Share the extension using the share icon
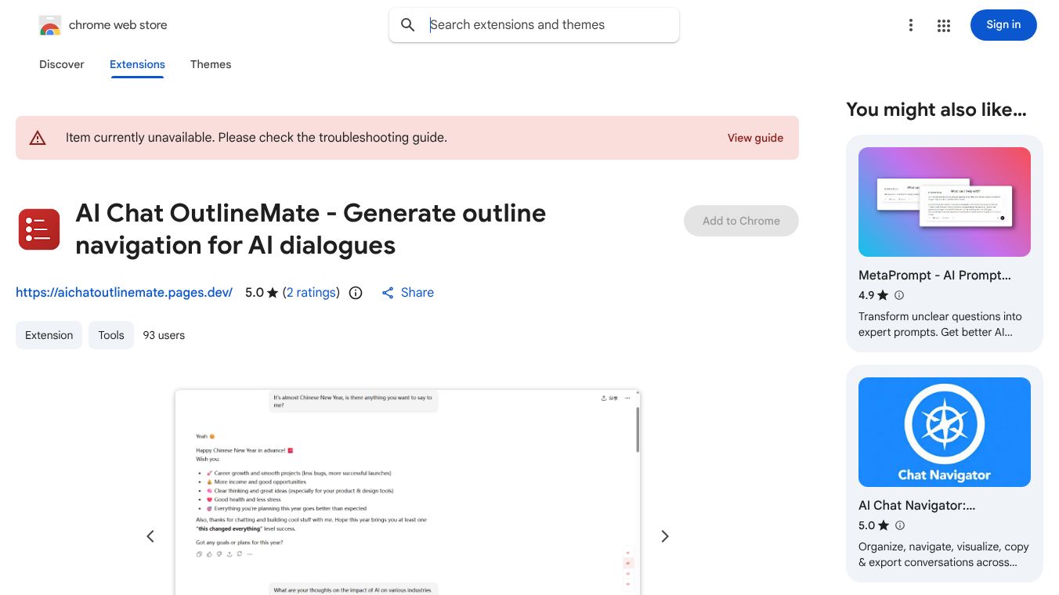This screenshot has width=1059, height=595. coord(388,292)
